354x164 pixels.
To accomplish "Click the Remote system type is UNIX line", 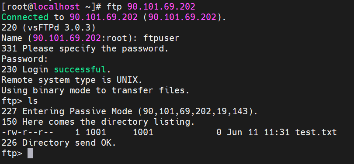I will pos(72,80).
